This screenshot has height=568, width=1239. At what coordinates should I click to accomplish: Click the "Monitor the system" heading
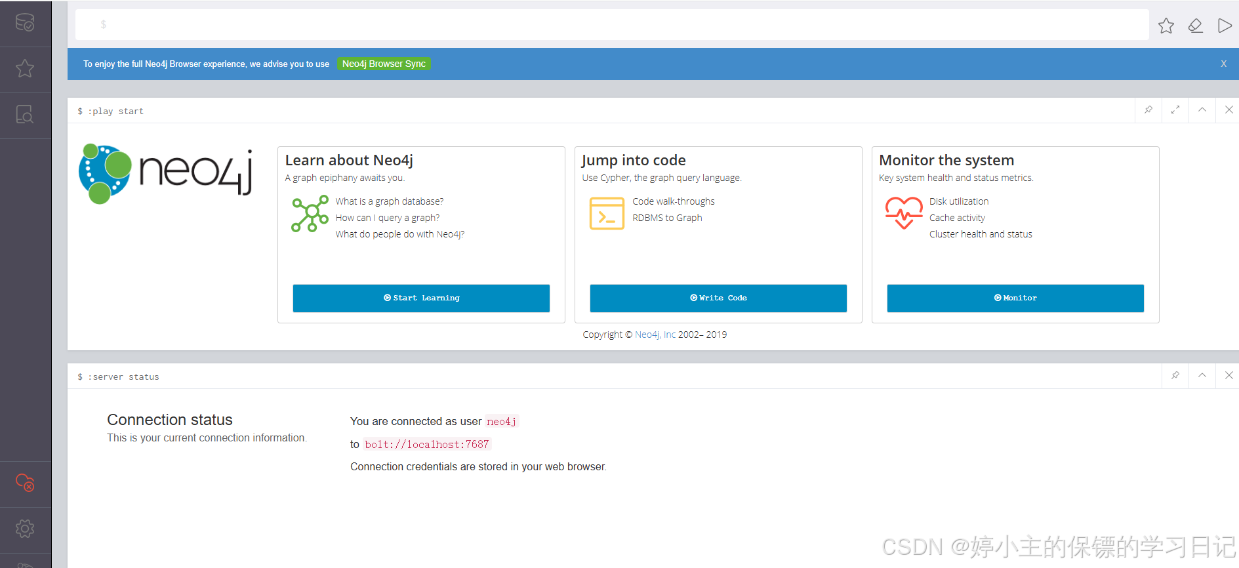tap(946, 160)
